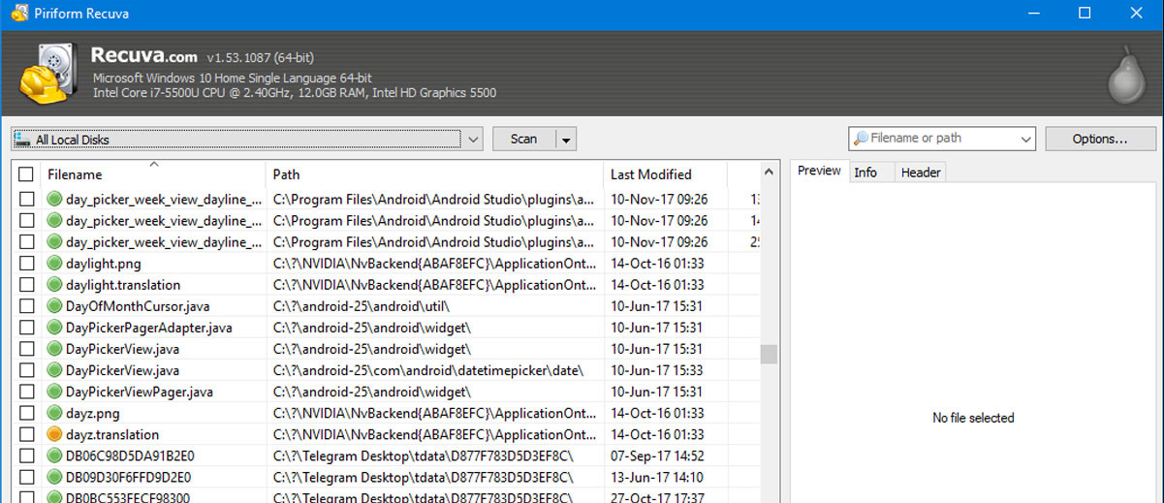Click the magnifier icon in the search box

(861, 139)
